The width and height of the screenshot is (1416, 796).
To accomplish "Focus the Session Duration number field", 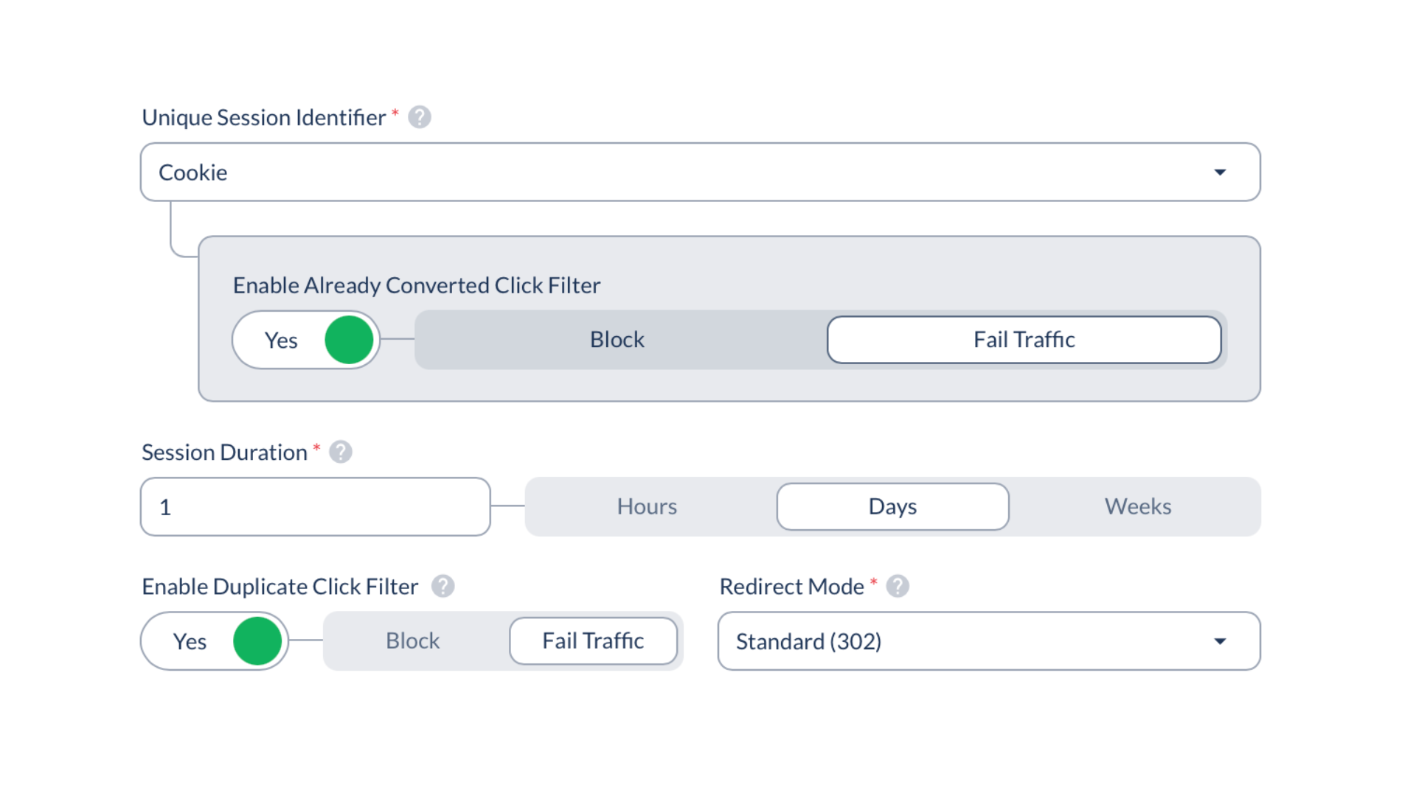I will [x=316, y=506].
